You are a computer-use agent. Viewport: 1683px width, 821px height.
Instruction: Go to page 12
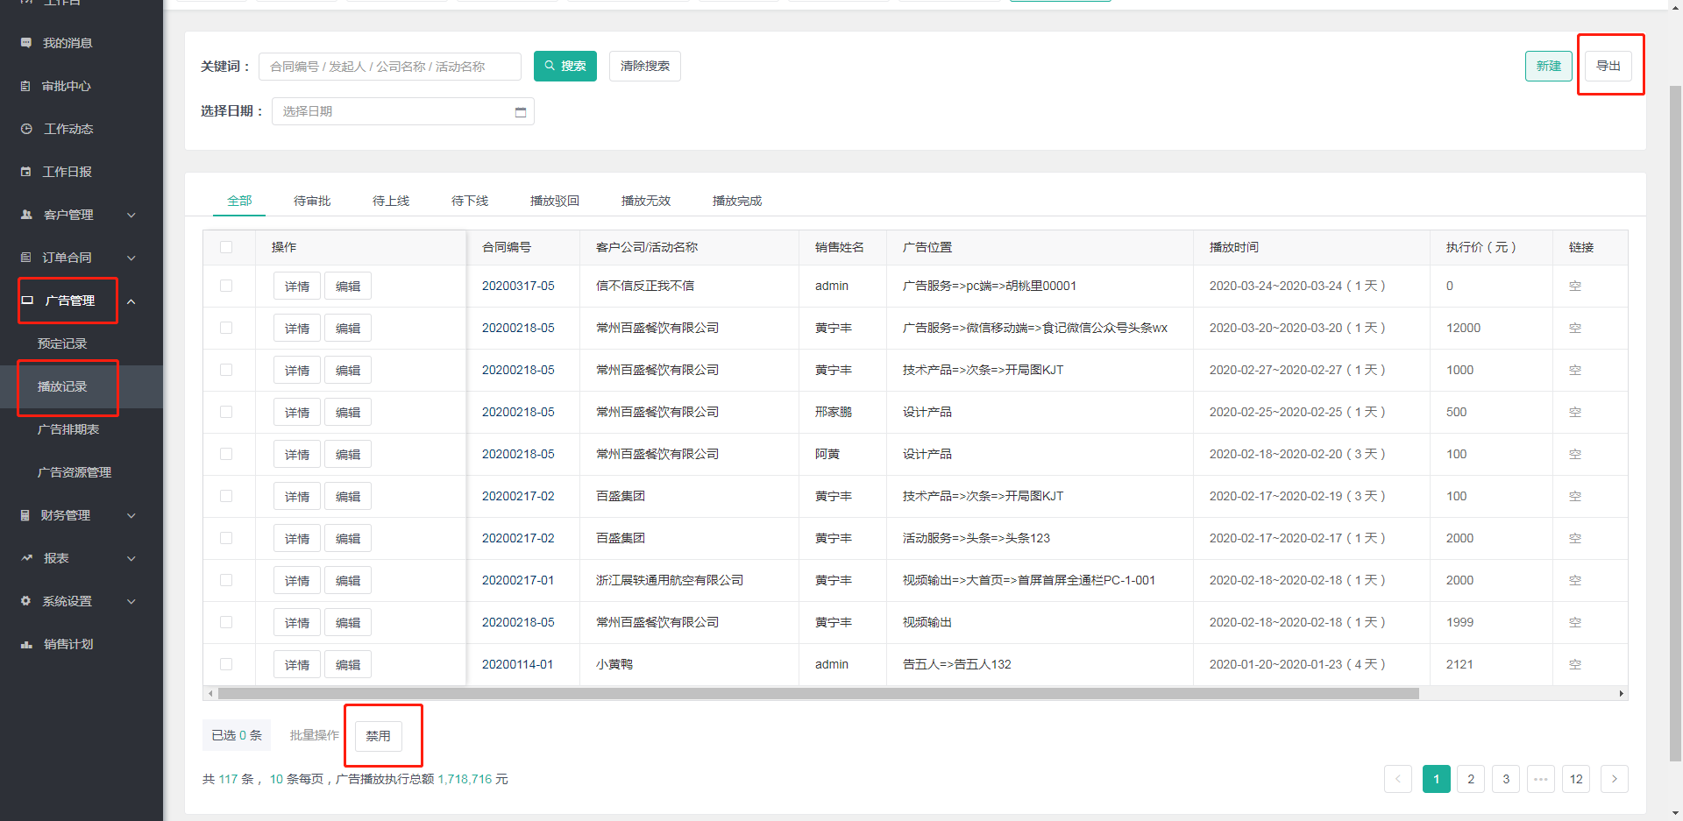pyautogui.click(x=1576, y=779)
